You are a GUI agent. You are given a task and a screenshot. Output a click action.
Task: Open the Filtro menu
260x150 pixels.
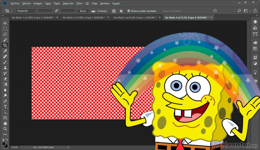tap(79, 3)
